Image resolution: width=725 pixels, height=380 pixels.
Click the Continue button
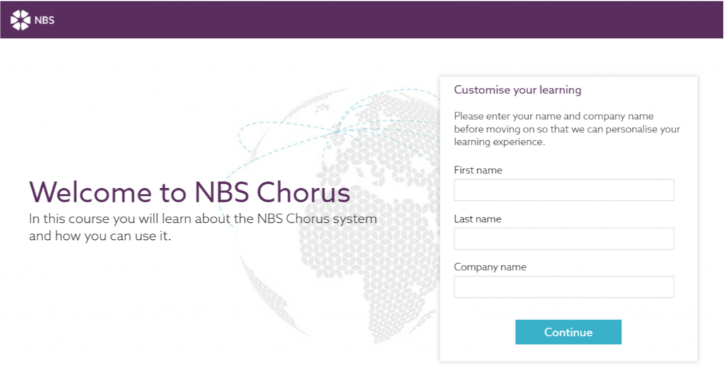click(569, 332)
